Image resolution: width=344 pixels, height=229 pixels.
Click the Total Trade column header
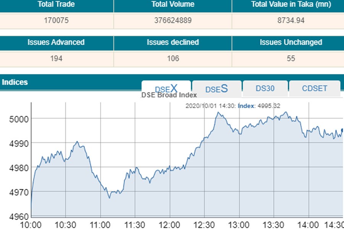click(x=56, y=5)
